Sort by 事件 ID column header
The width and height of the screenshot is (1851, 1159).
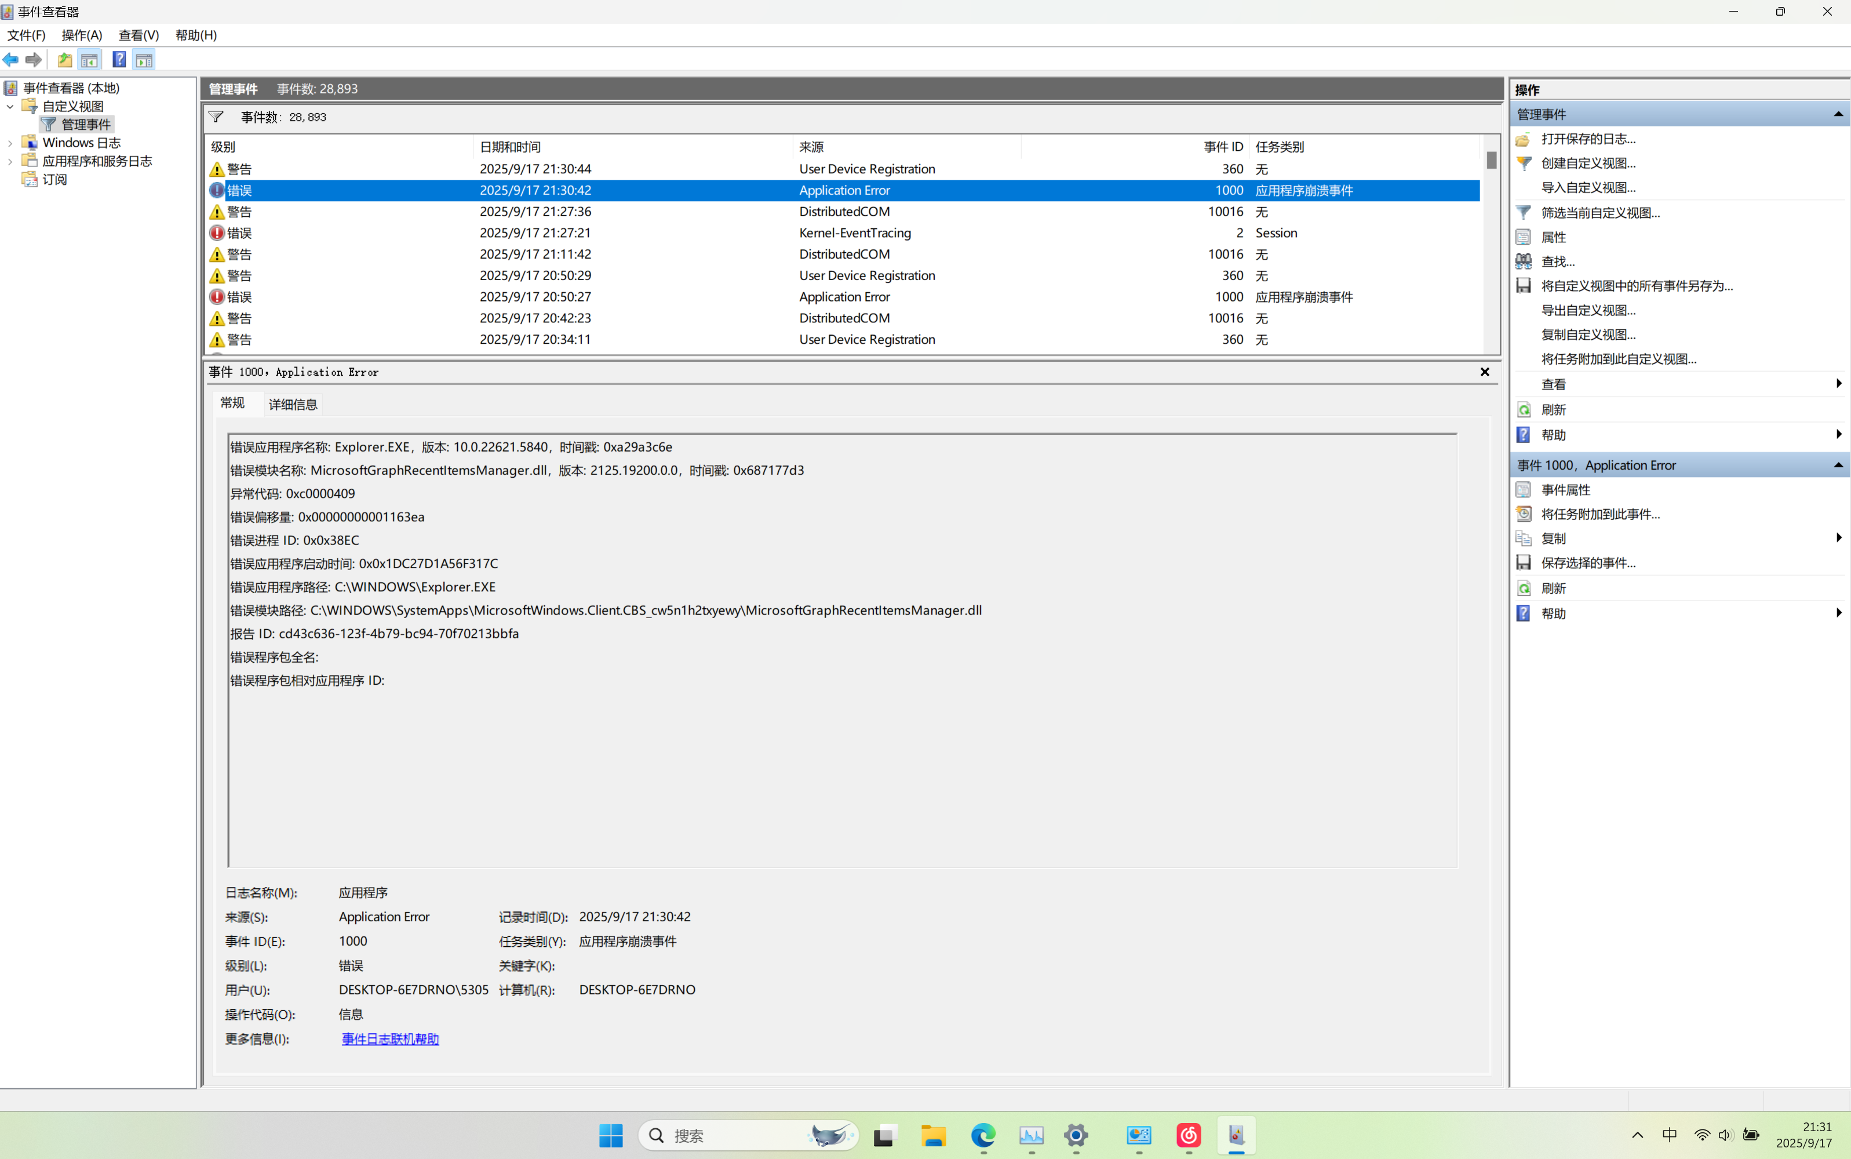pos(1135,147)
